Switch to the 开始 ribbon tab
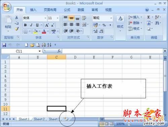The width and height of the screenshot is (168, 127). pos(19,10)
